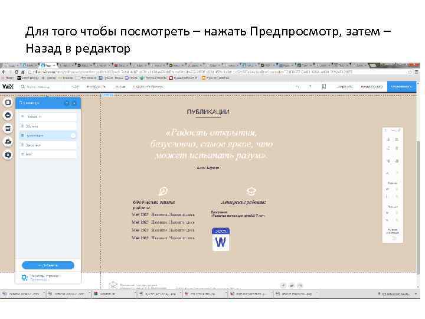
Task: Open the Chrome hamburger menu
Action: coord(417,72)
